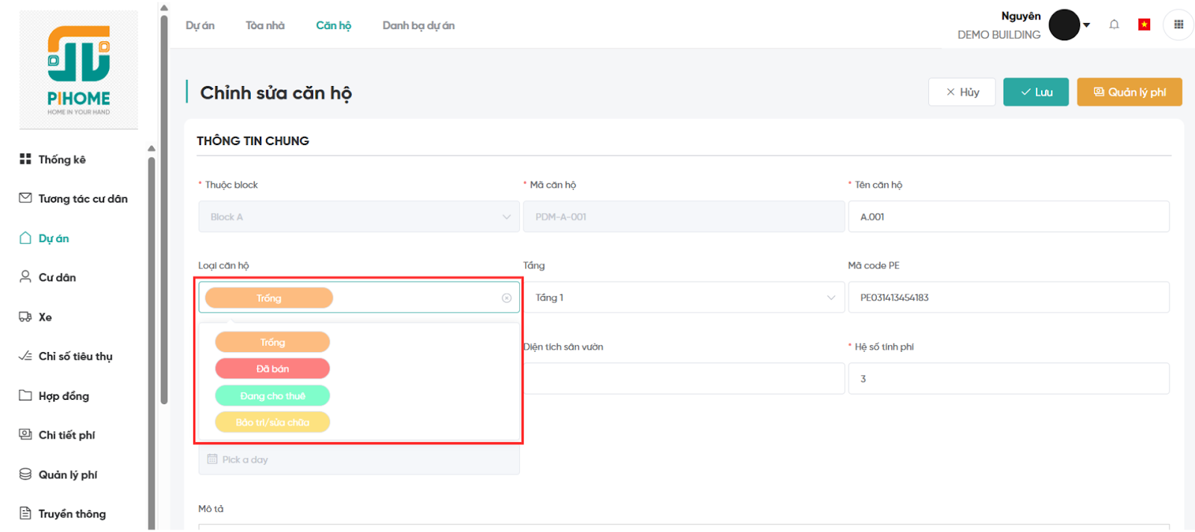Select the green Đang cho thuê option

pos(273,396)
